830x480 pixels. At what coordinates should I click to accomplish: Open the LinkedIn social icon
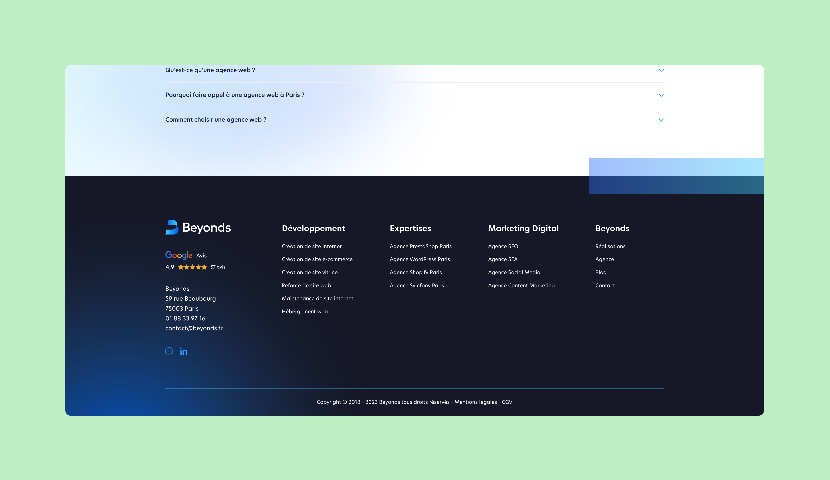(183, 351)
